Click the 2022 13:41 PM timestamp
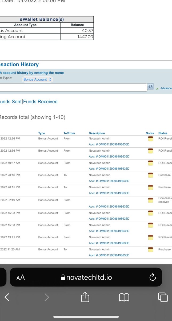172x321 pixels. 10,237
